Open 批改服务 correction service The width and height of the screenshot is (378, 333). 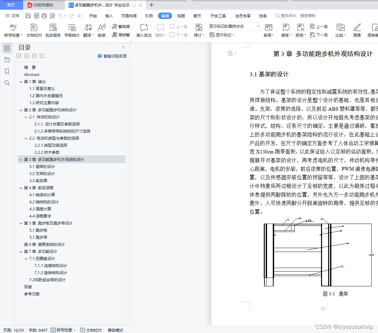click(x=53, y=30)
